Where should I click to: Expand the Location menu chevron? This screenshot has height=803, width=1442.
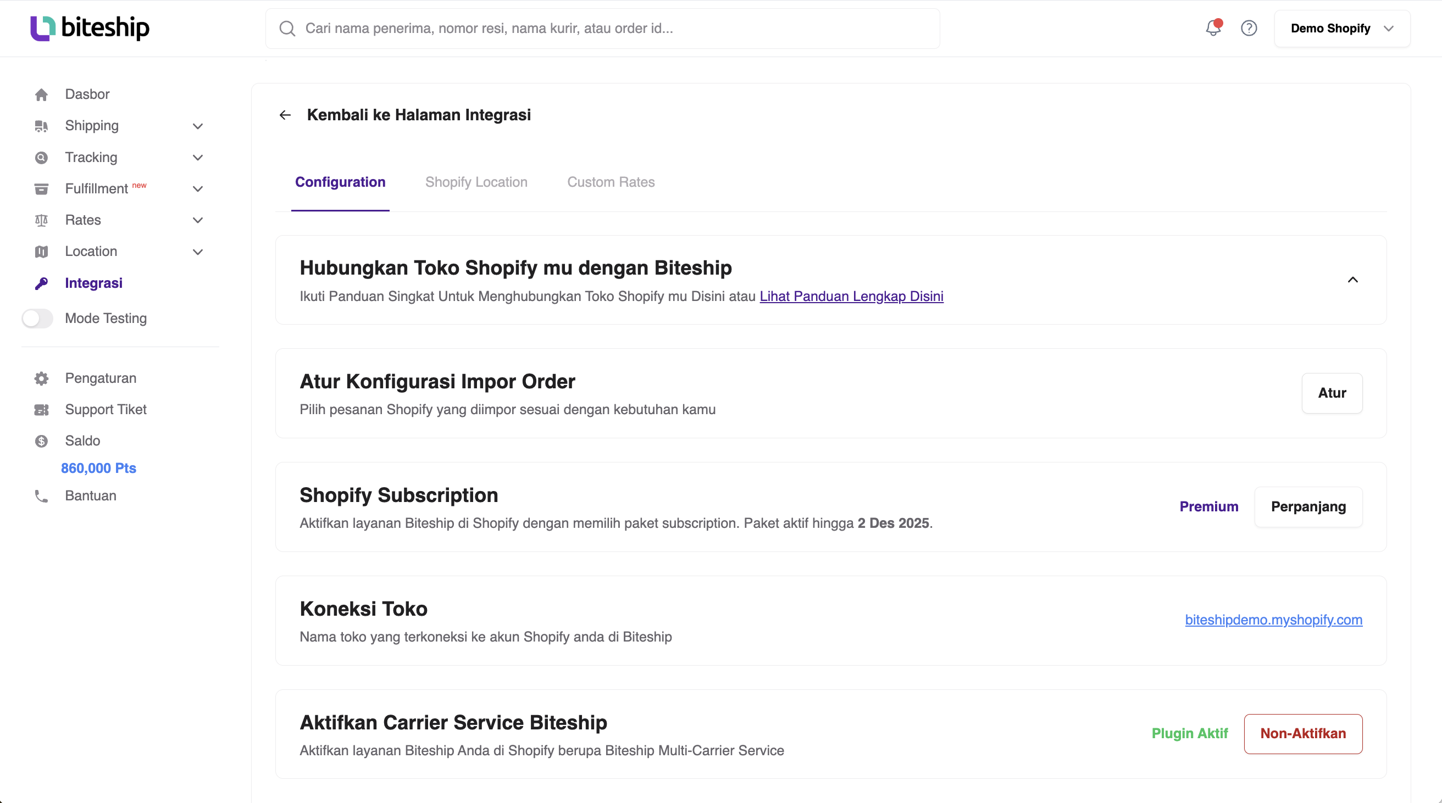[x=198, y=252]
